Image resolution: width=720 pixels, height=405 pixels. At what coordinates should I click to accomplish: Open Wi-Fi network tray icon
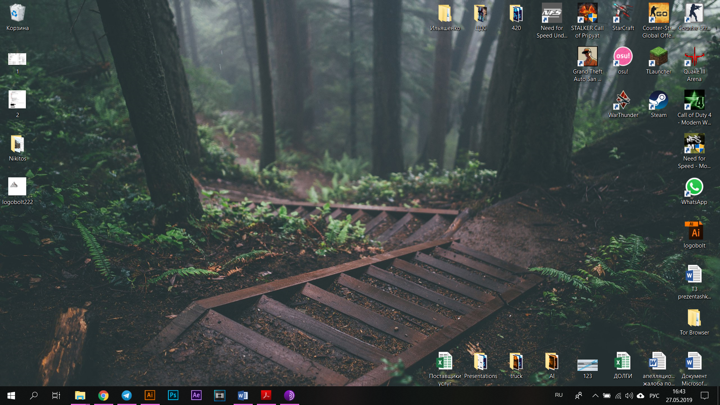(618, 396)
